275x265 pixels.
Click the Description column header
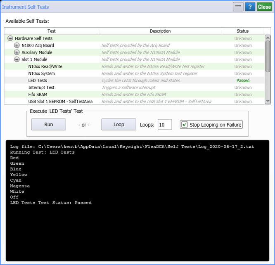click(x=160, y=31)
